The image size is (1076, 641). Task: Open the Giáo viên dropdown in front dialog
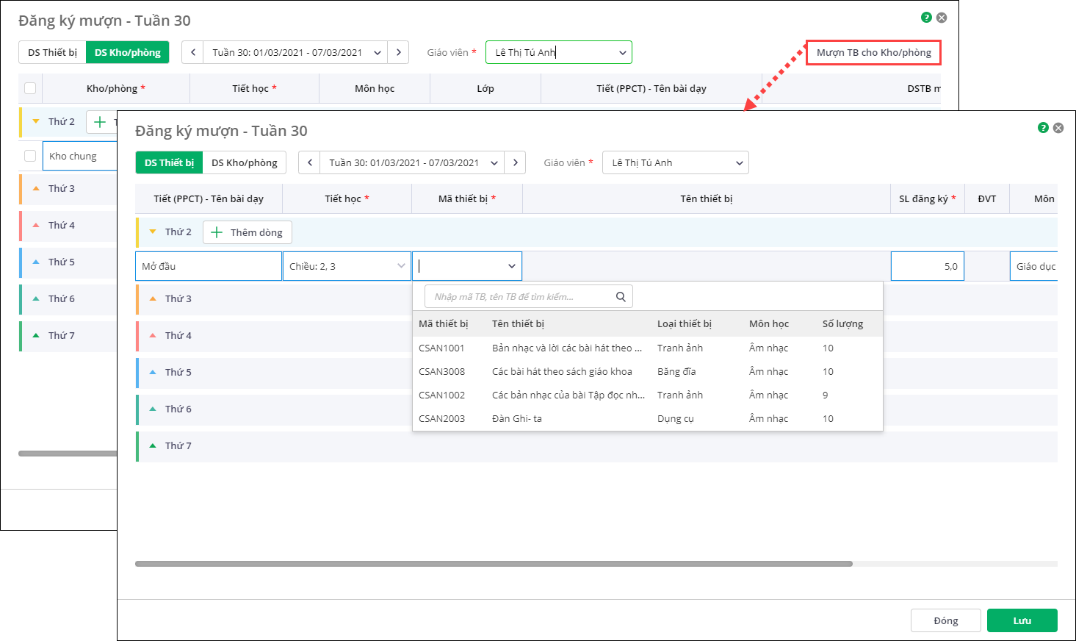coord(675,162)
